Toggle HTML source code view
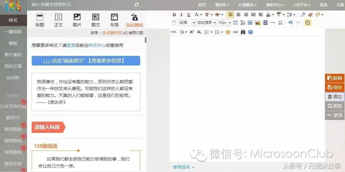The height and width of the screenshot is (172, 345). [173, 32]
